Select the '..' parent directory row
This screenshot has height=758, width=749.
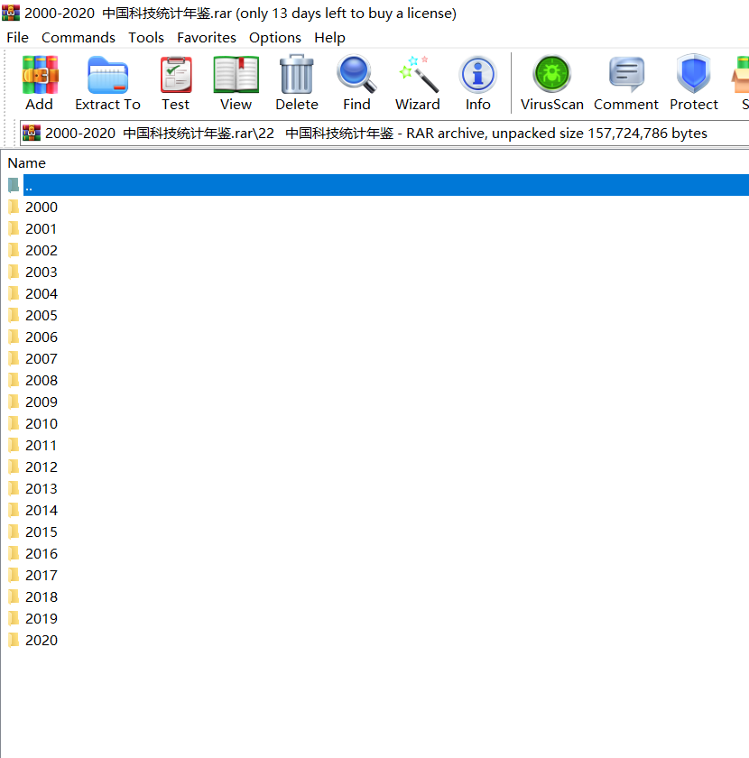(386, 185)
